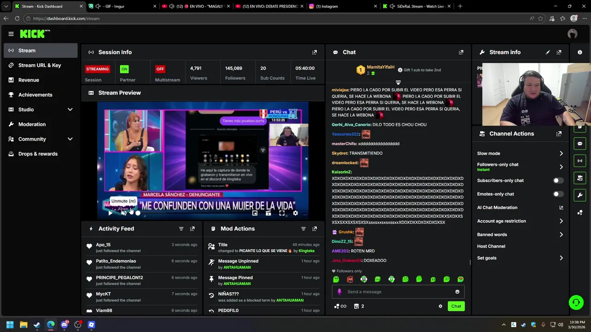591x332 pixels.
Task: Open Achievements in sidebar
Action: point(41,95)
